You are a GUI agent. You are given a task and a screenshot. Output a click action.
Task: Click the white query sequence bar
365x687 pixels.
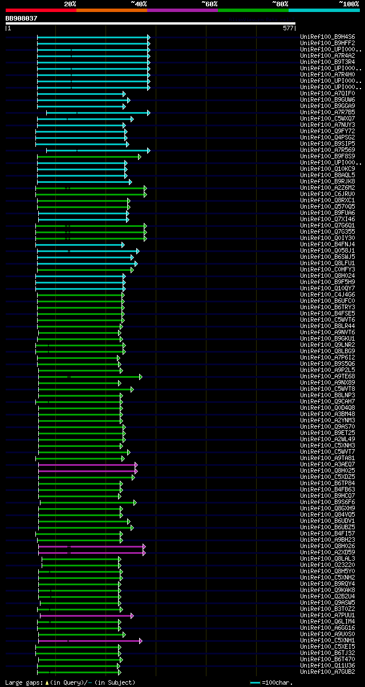tap(151, 23)
